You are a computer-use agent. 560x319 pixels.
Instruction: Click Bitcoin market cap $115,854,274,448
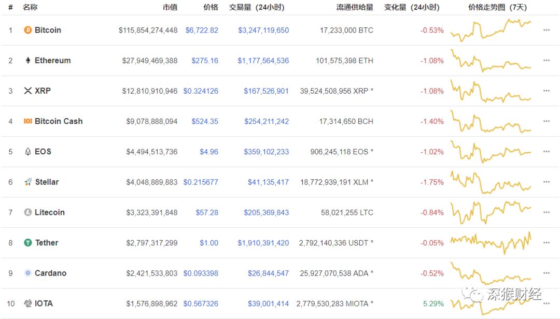click(148, 31)
